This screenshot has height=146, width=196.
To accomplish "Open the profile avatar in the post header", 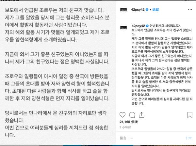I will point(123,9).
